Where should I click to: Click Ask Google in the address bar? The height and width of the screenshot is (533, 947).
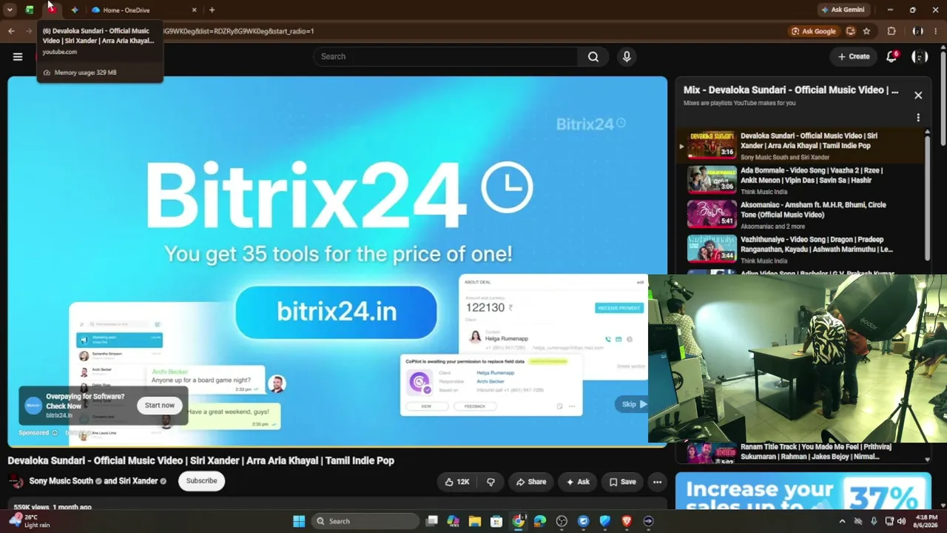tap(814, 31)
